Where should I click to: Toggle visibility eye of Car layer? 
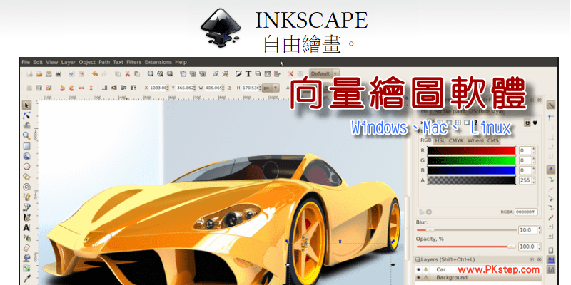point(418,270)
